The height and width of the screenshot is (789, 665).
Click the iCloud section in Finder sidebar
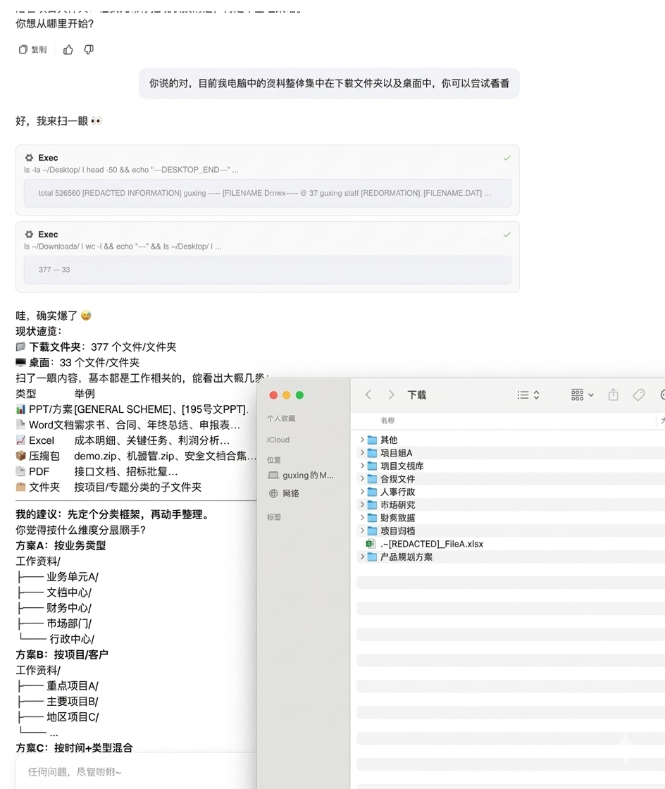278,440
